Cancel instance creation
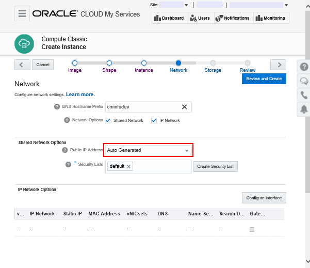310x268 pixels. [43, 65]
